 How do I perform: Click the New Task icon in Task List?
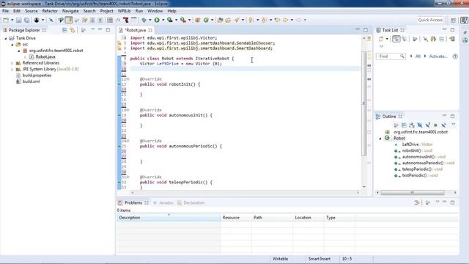point(381,39)
